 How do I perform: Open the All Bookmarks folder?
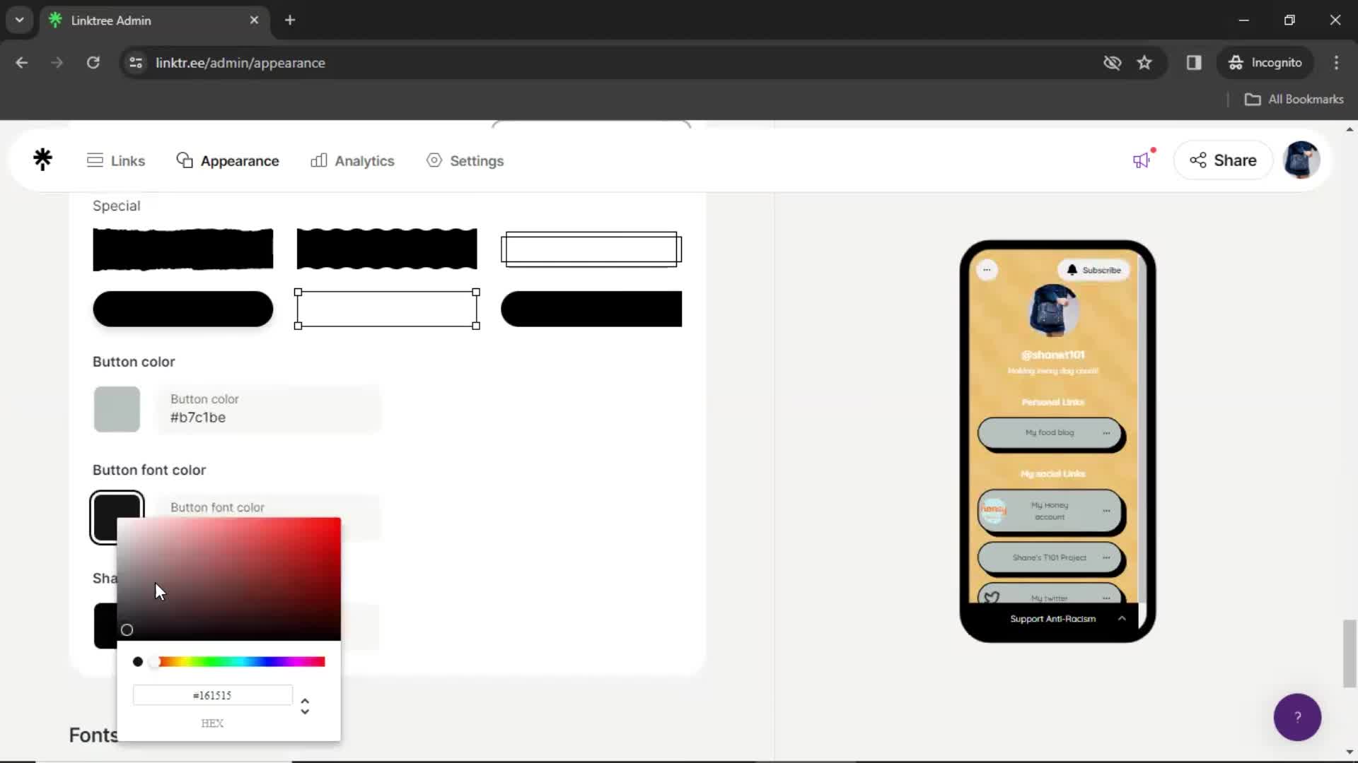(x=1294, y=99)
